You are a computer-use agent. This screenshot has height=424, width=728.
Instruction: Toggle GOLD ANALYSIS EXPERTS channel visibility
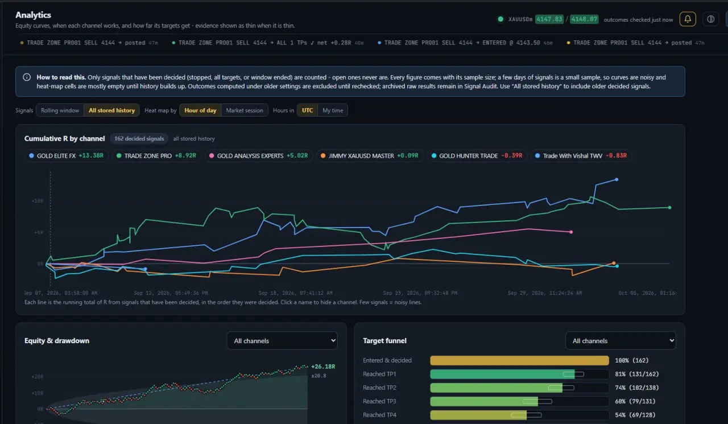(258, 155)
